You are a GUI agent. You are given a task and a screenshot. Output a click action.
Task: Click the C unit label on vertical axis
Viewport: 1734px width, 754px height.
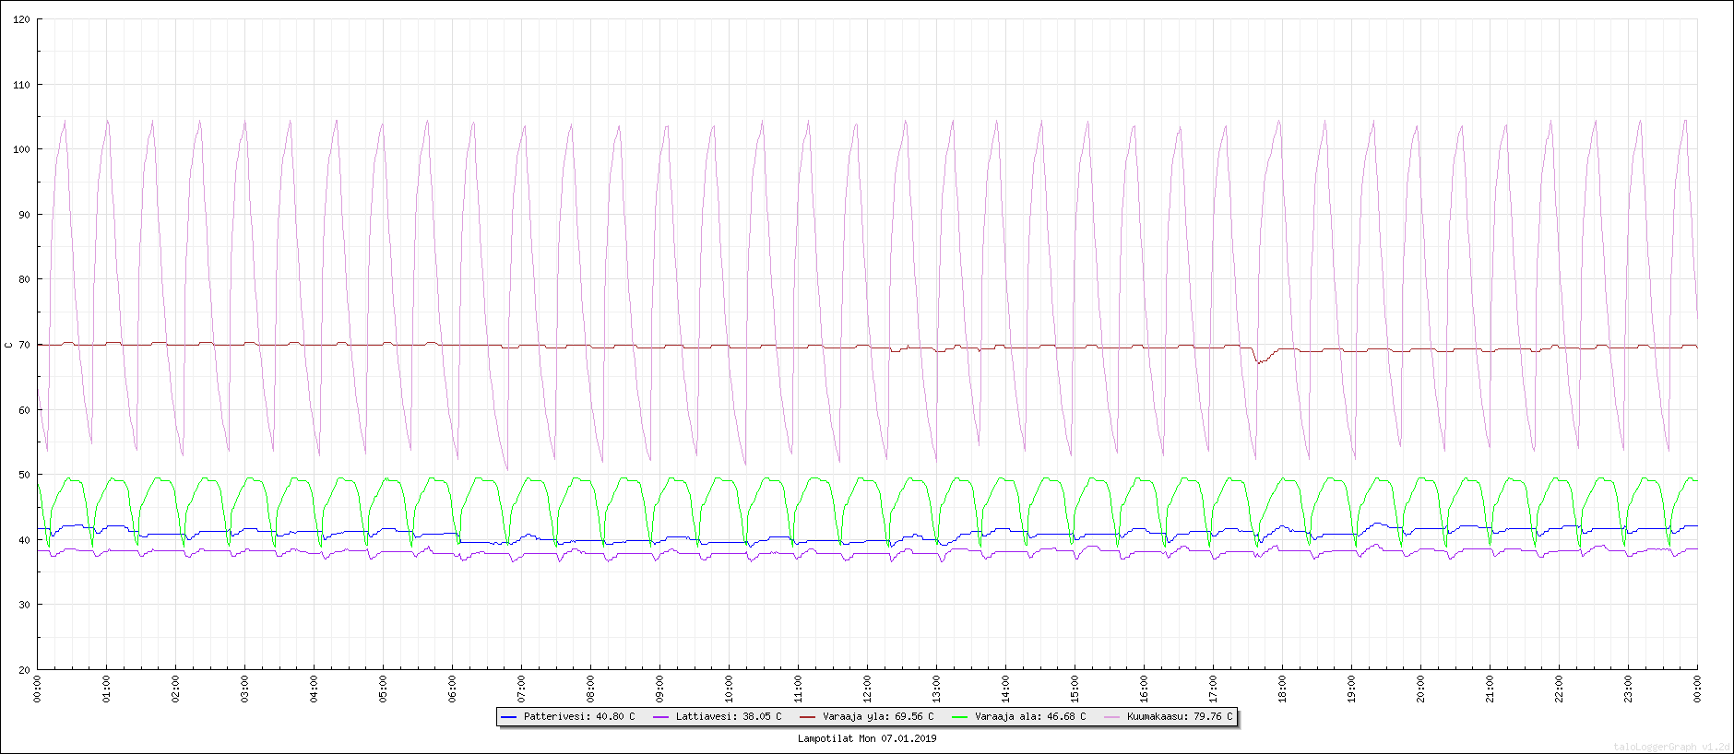(8, 345)
